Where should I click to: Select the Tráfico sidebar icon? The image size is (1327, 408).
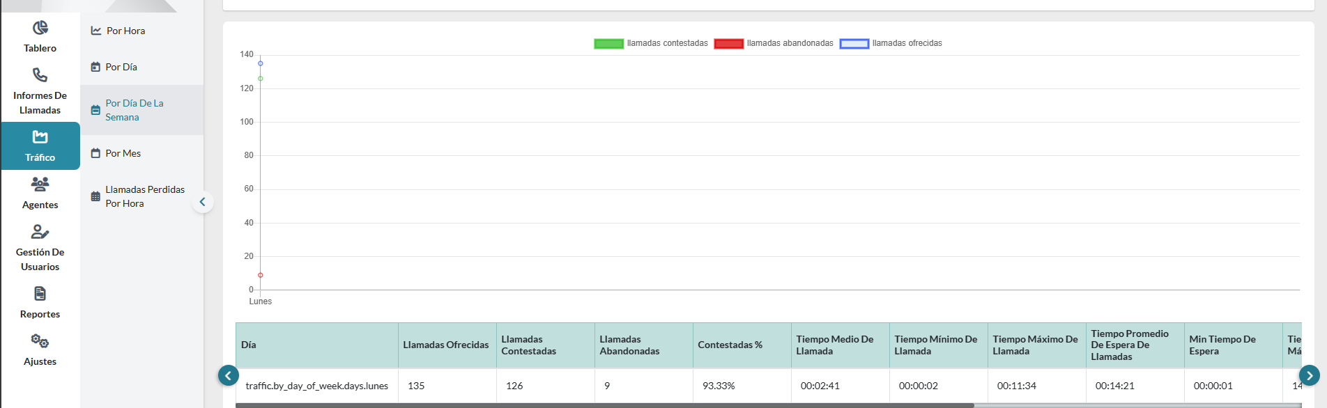pos(40,137)
